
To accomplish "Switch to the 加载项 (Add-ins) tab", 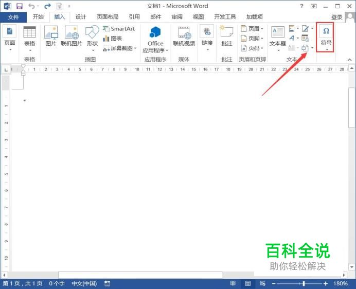I will pos(255,17).
